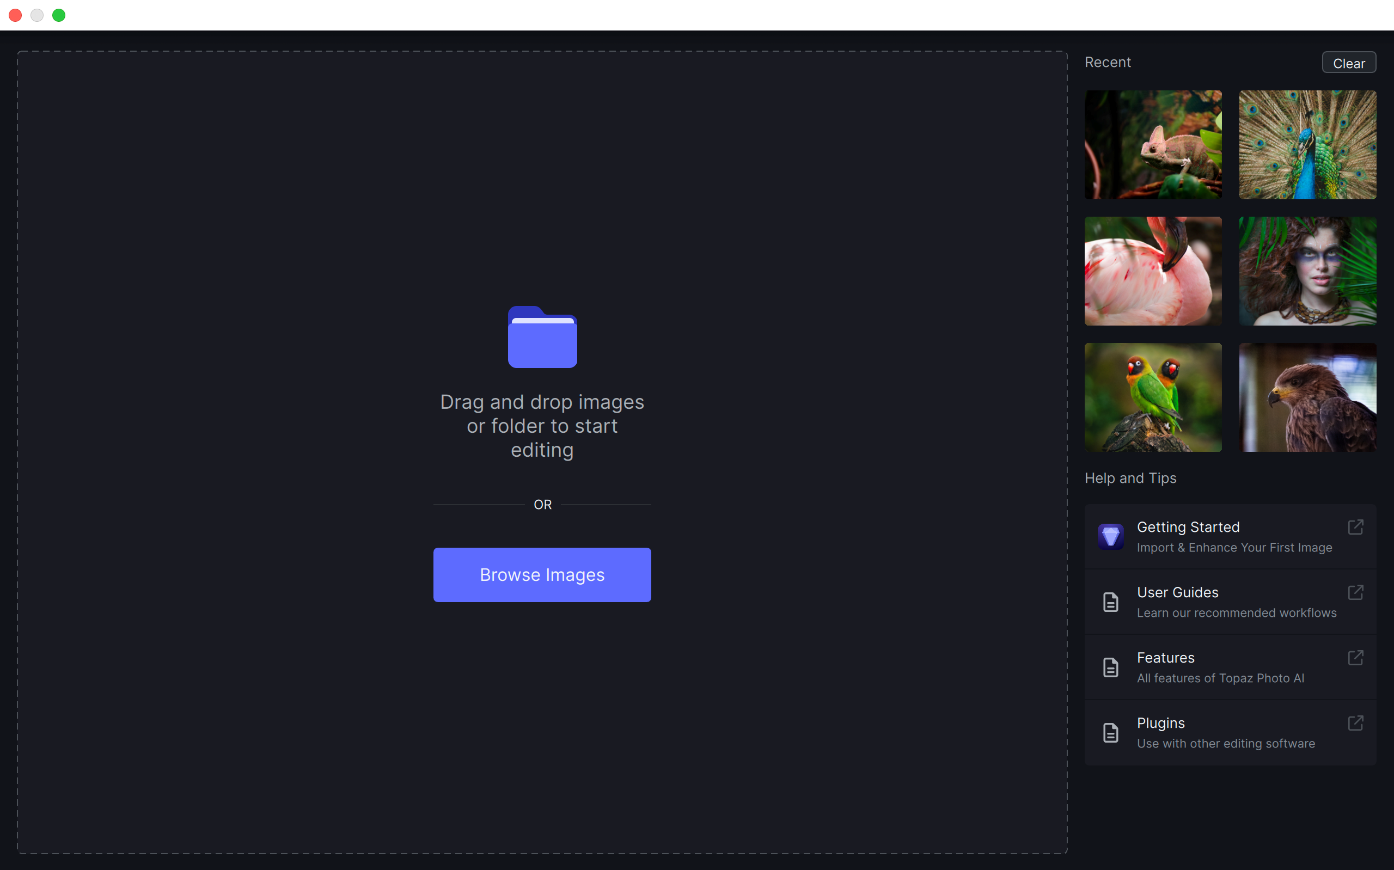
Task: Click the document icon beside Features
Action: click(1110, 667)
